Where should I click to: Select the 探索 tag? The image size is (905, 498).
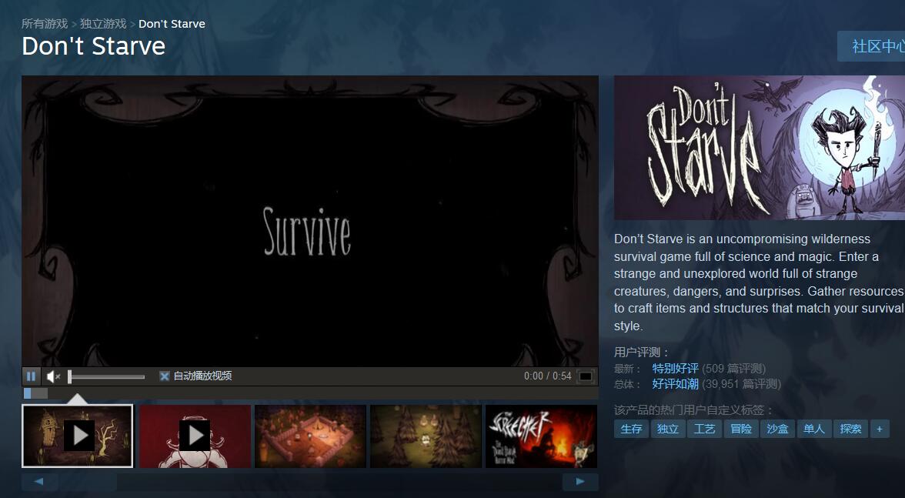tap(851, 429)
